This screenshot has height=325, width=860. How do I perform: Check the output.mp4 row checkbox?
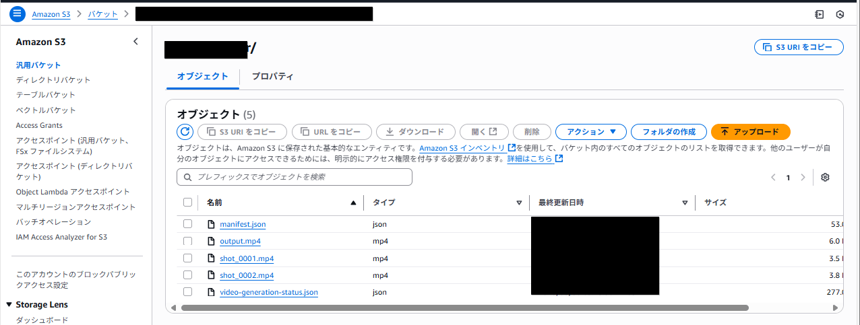point(188,241)
